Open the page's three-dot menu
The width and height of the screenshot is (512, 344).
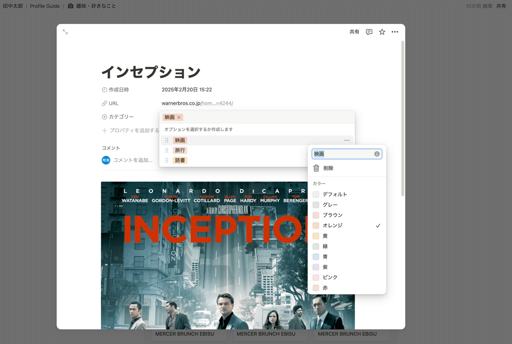tap(395, 32)
